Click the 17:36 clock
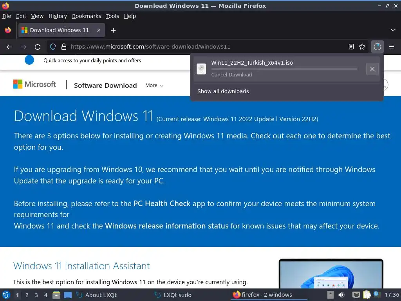This screenshot has width=401, height=301. click(392, 295)
